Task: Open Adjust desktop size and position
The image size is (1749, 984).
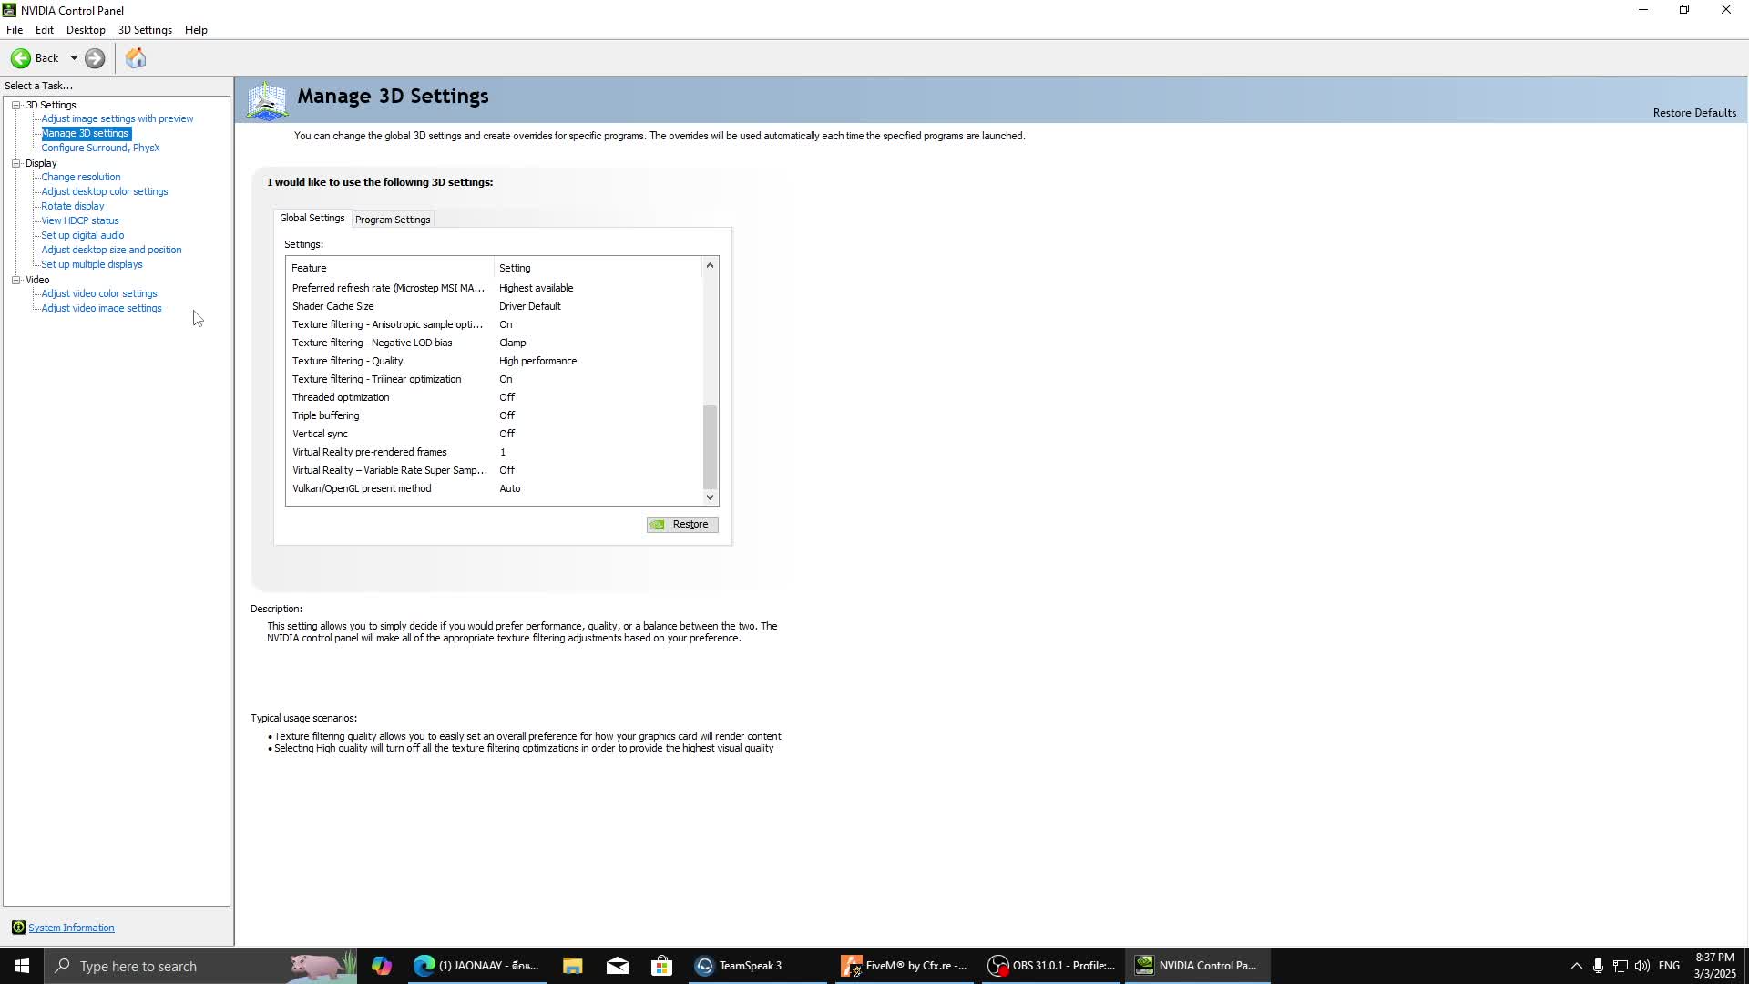Action: [x=111, y=250]
